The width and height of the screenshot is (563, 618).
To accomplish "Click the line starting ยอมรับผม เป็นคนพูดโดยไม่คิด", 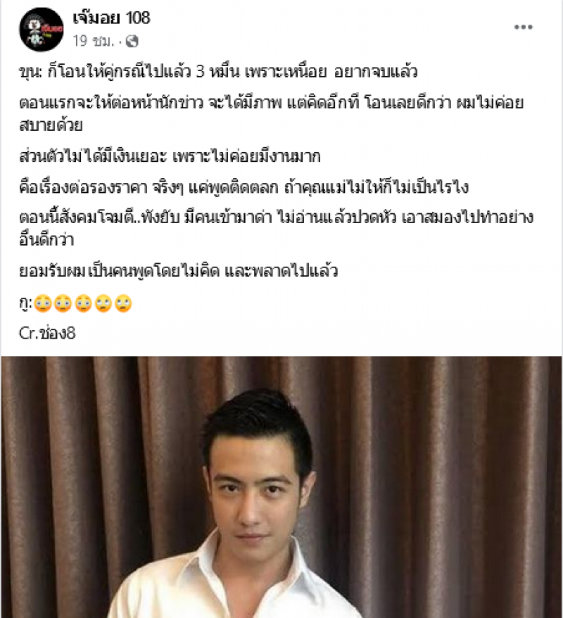I will point(178,271).
